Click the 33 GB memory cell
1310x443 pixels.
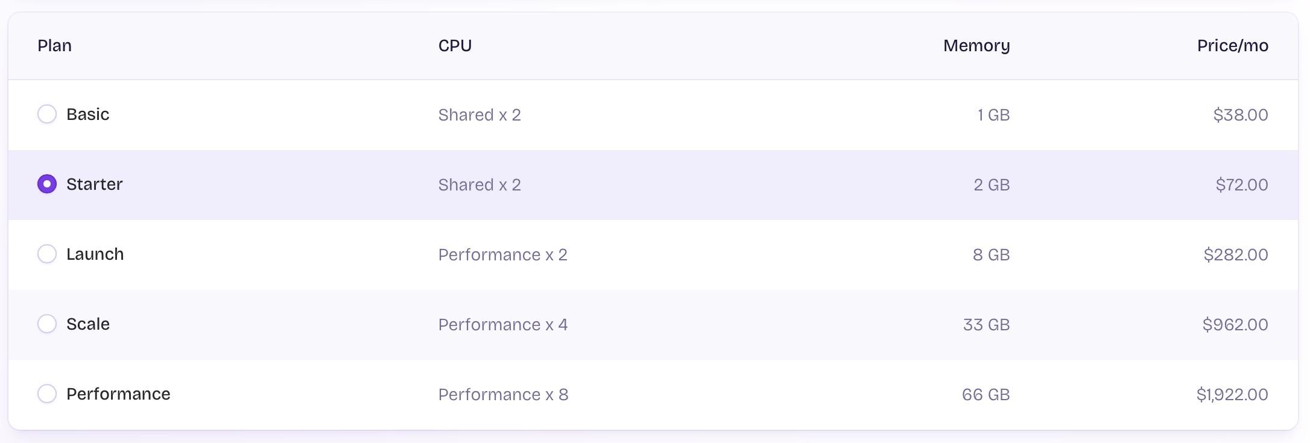pos(986,325)
